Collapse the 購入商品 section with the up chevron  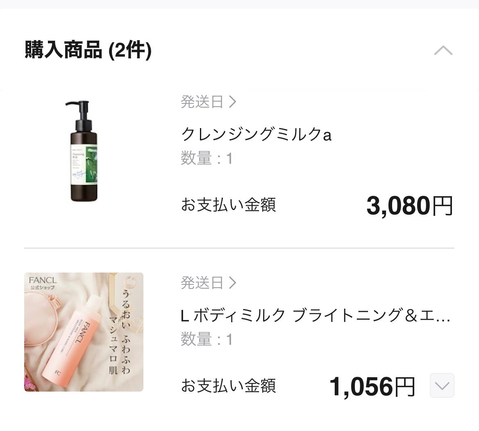click(443, 51)
